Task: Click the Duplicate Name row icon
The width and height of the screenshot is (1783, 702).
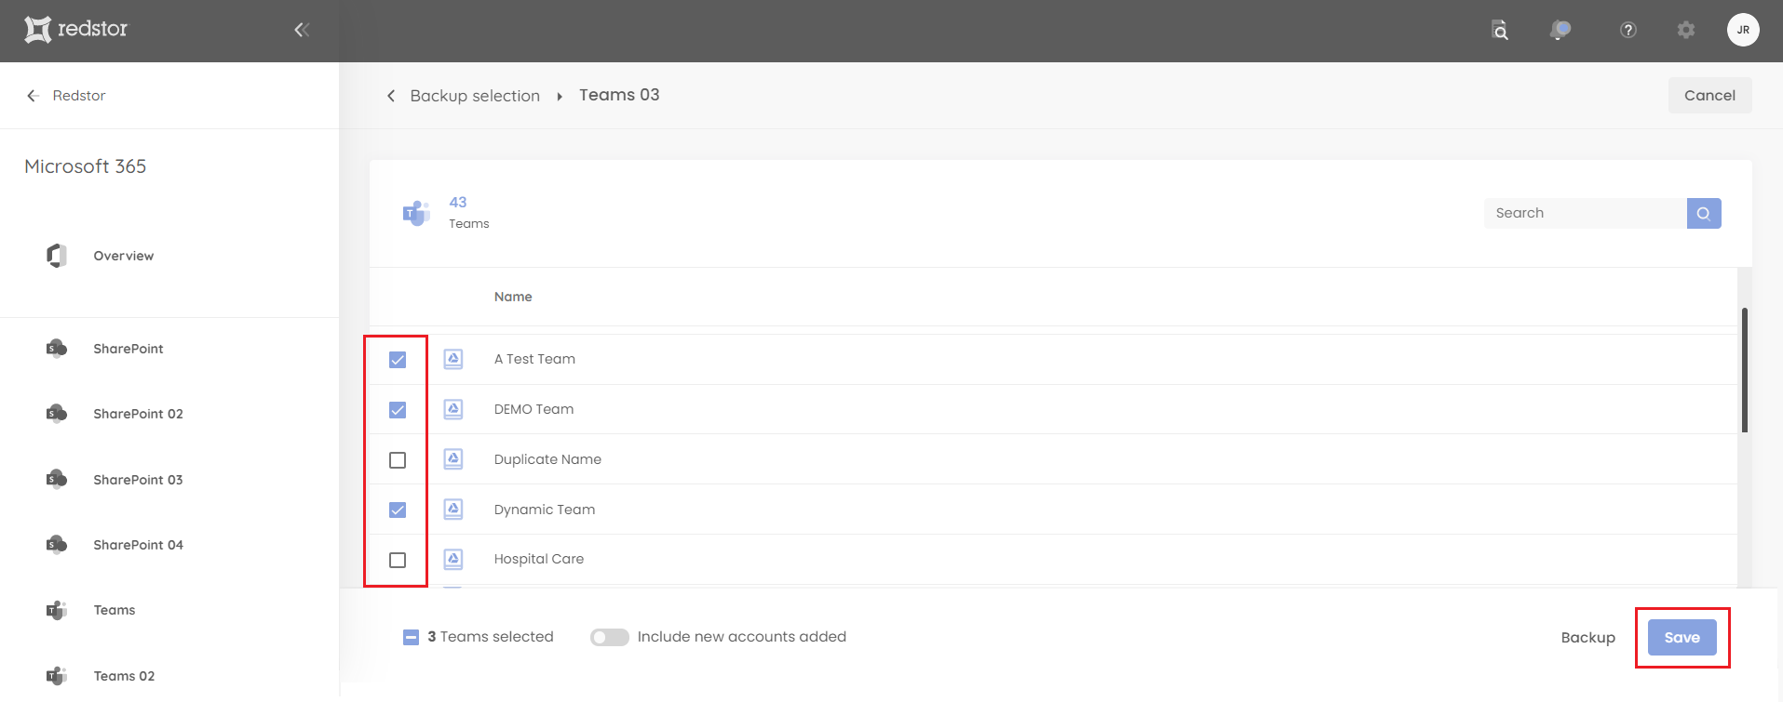Action: (x=453, y=459)
